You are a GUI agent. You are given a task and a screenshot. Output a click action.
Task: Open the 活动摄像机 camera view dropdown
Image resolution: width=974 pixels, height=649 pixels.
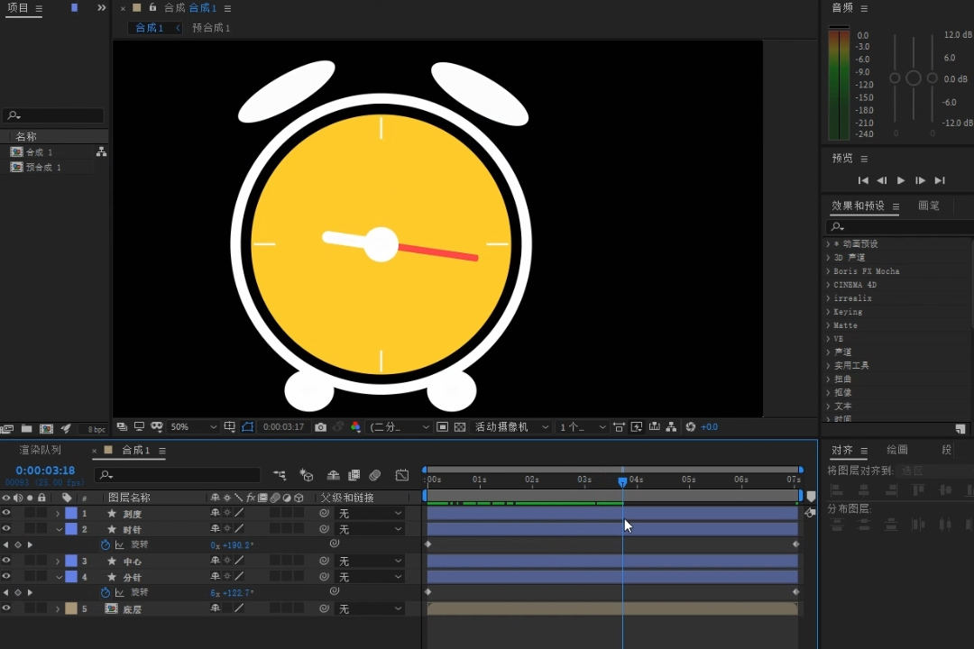pos(512,427)
